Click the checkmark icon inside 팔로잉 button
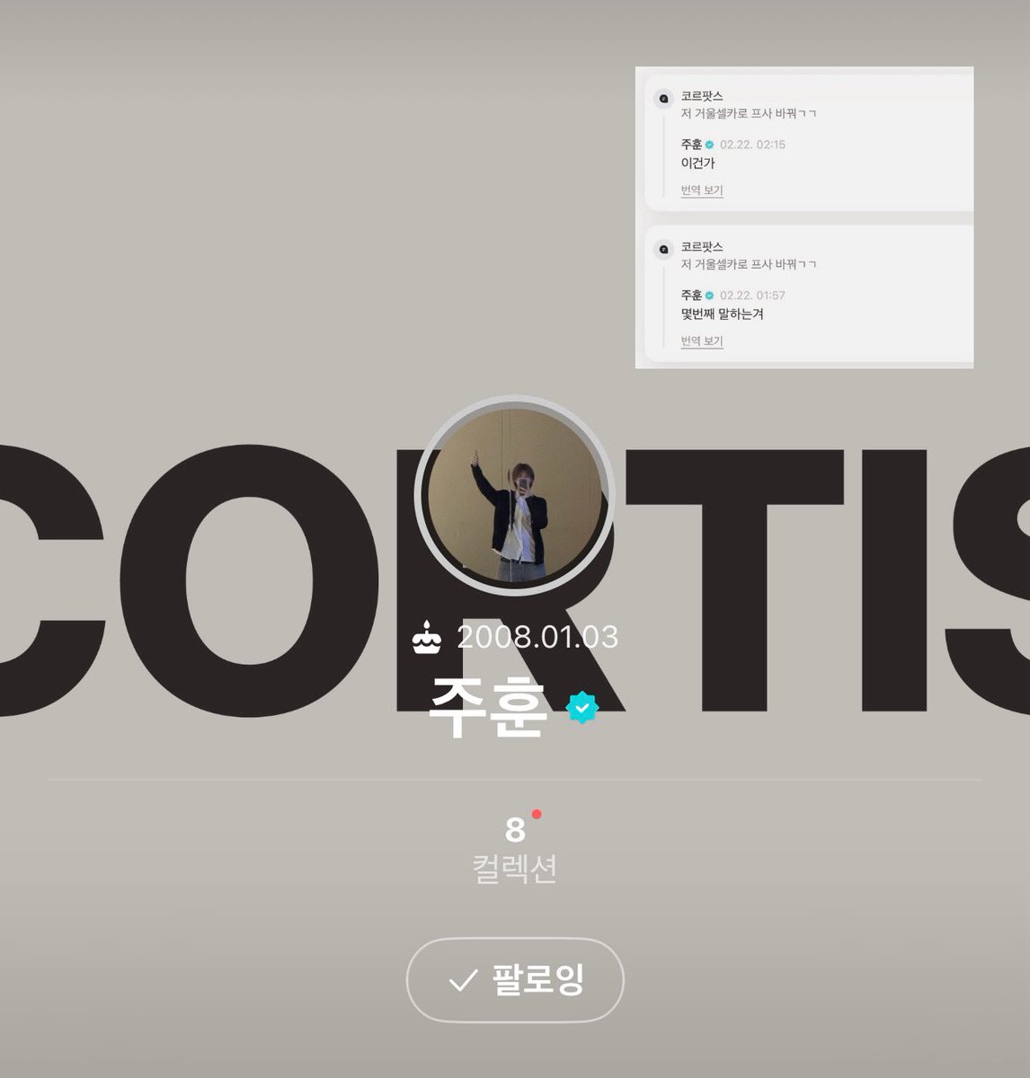 point(462,981)
